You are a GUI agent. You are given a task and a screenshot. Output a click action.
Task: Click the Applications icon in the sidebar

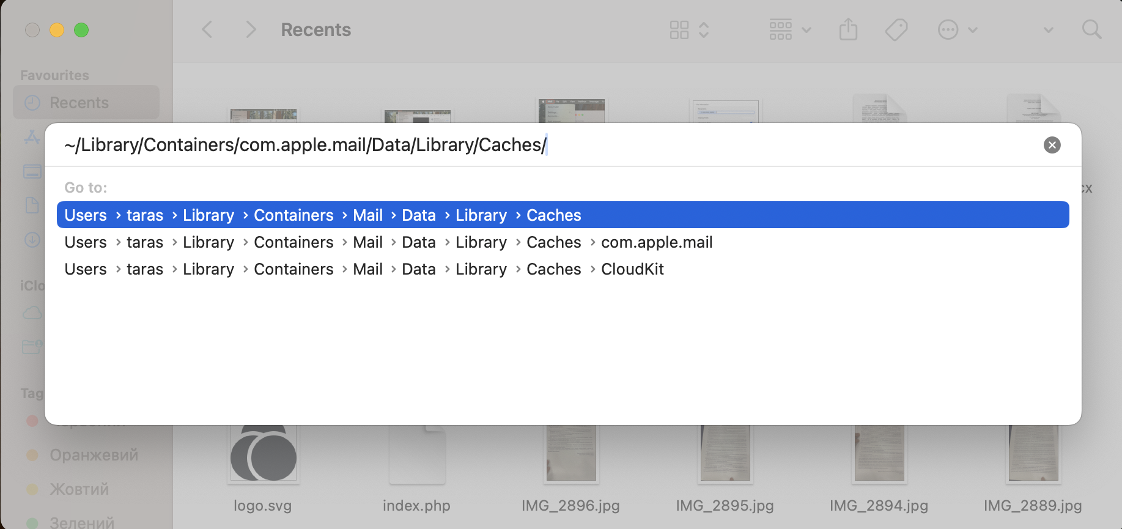[32, 137]
